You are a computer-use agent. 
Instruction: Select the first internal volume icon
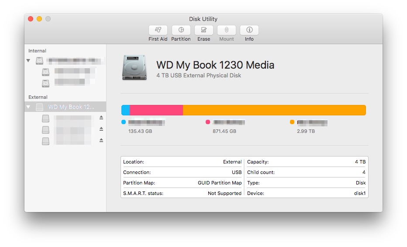click(x=46, y=72)
